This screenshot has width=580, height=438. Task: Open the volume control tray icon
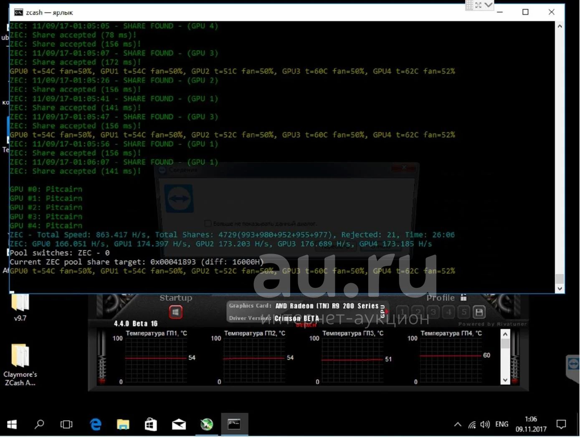[x=485, y=425]
